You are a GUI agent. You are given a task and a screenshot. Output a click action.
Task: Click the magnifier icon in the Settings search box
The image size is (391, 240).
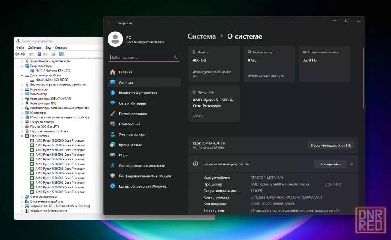click(x=175, y=57)
